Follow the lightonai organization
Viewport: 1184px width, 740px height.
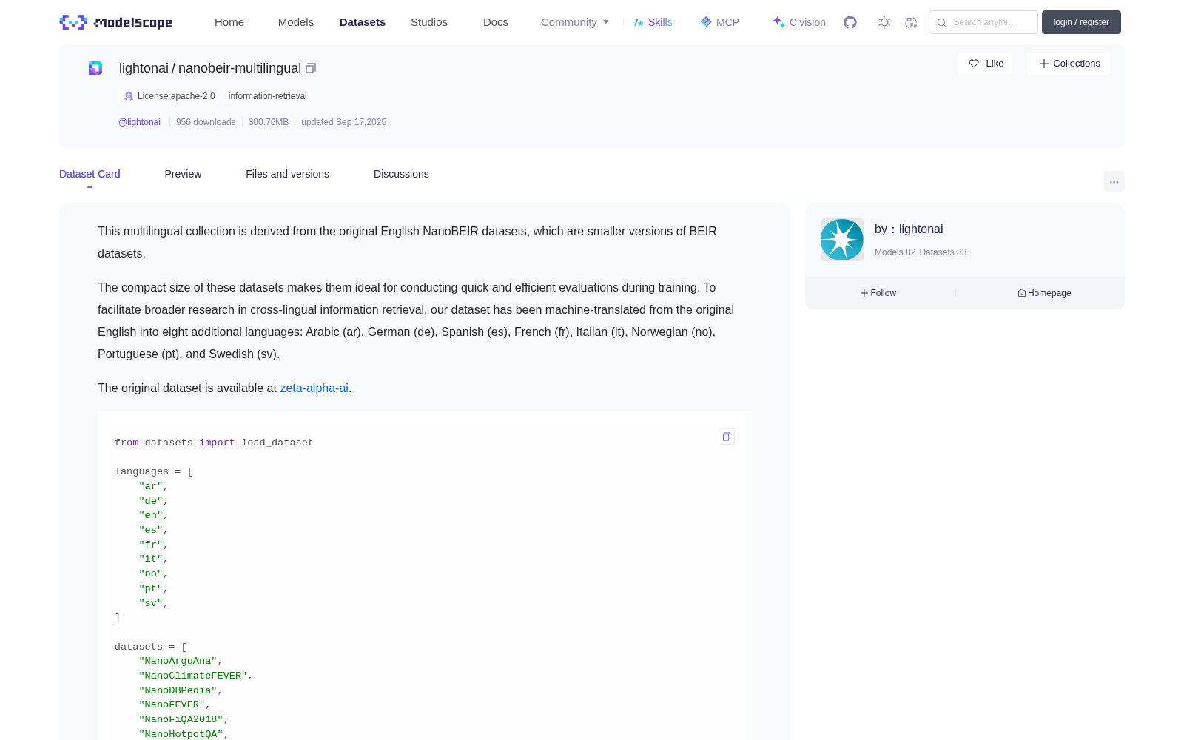coord(878,293)
